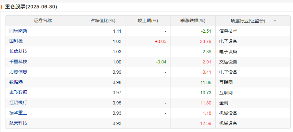293x132 pixels.
Task: Open the 四维图新 stock link
Action: (x=18, y=31)
